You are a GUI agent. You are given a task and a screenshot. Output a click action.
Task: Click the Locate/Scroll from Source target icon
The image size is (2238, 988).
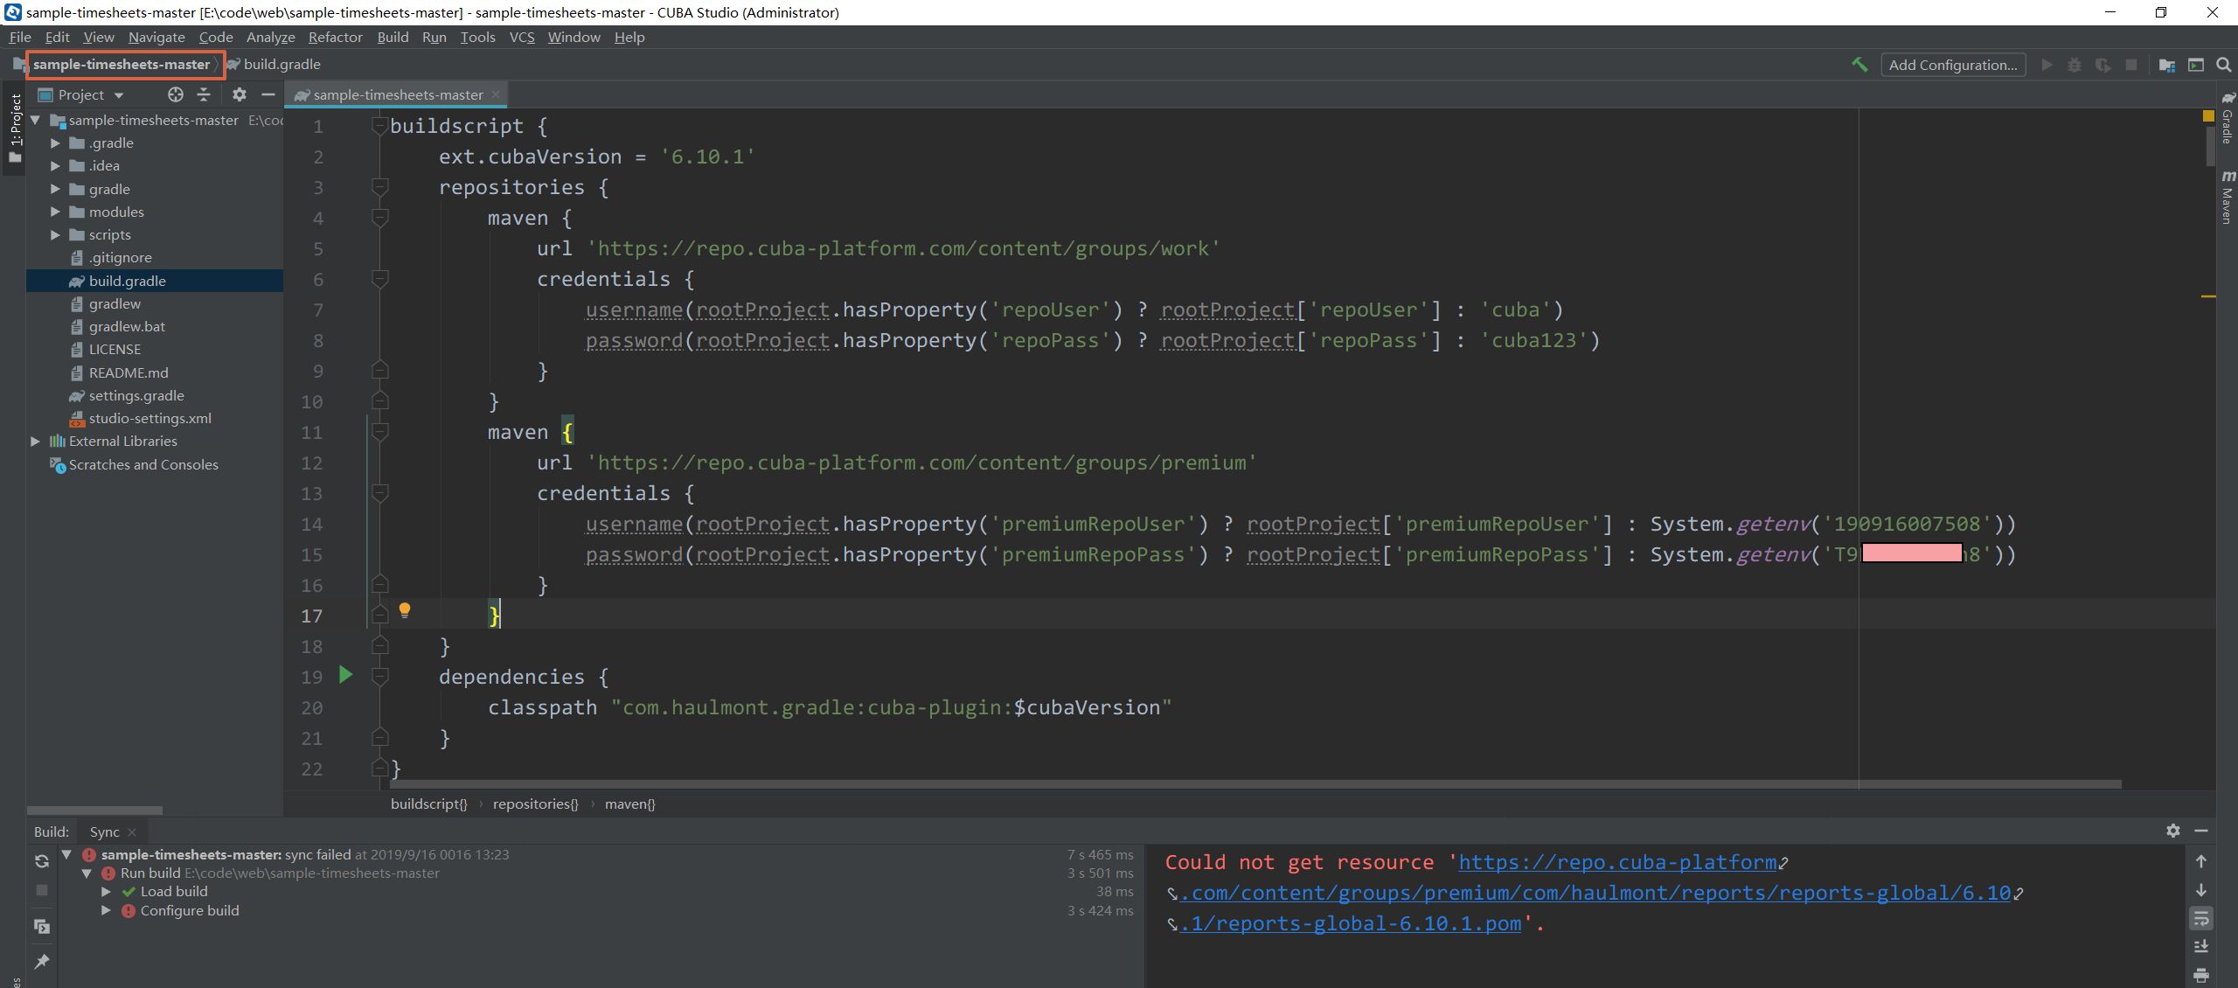[176, 94]
